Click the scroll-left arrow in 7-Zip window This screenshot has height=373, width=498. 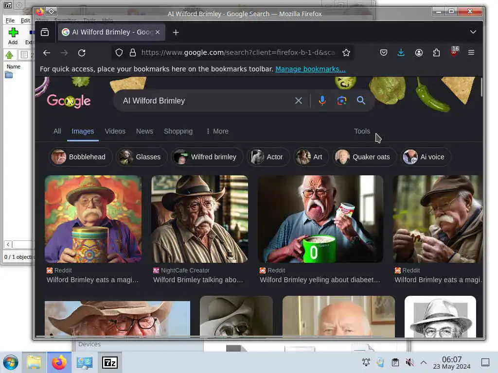pyautogui.click(x=8, y=245)
